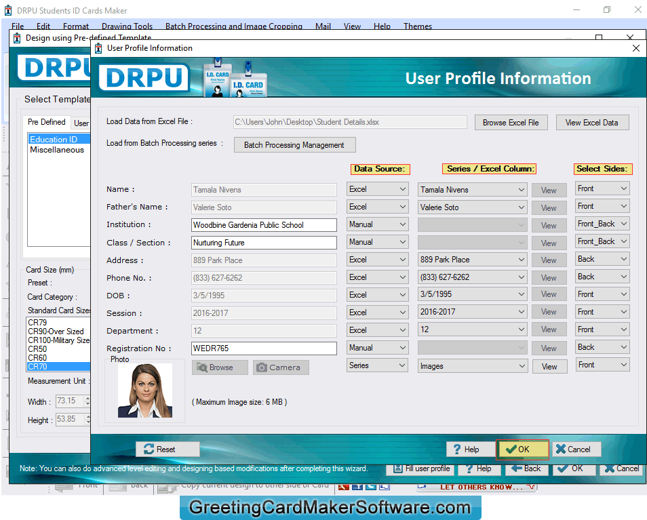This screenshot has height=520, width=647.
Task: Cancel the User Profile Information dialog
Action: point(576,449)
